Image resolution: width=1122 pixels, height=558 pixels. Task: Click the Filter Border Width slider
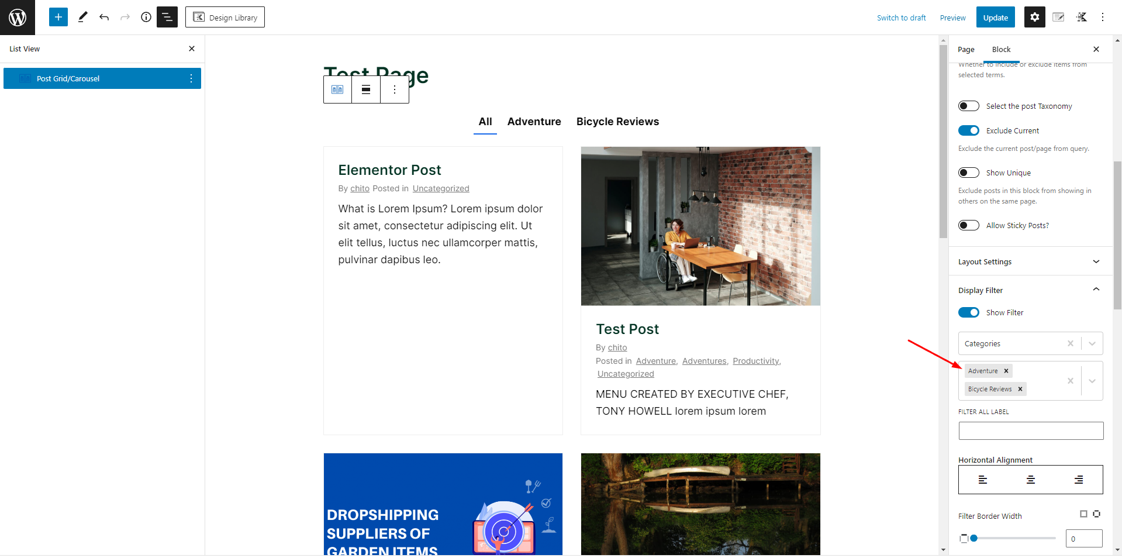[x=1013, y=538]
